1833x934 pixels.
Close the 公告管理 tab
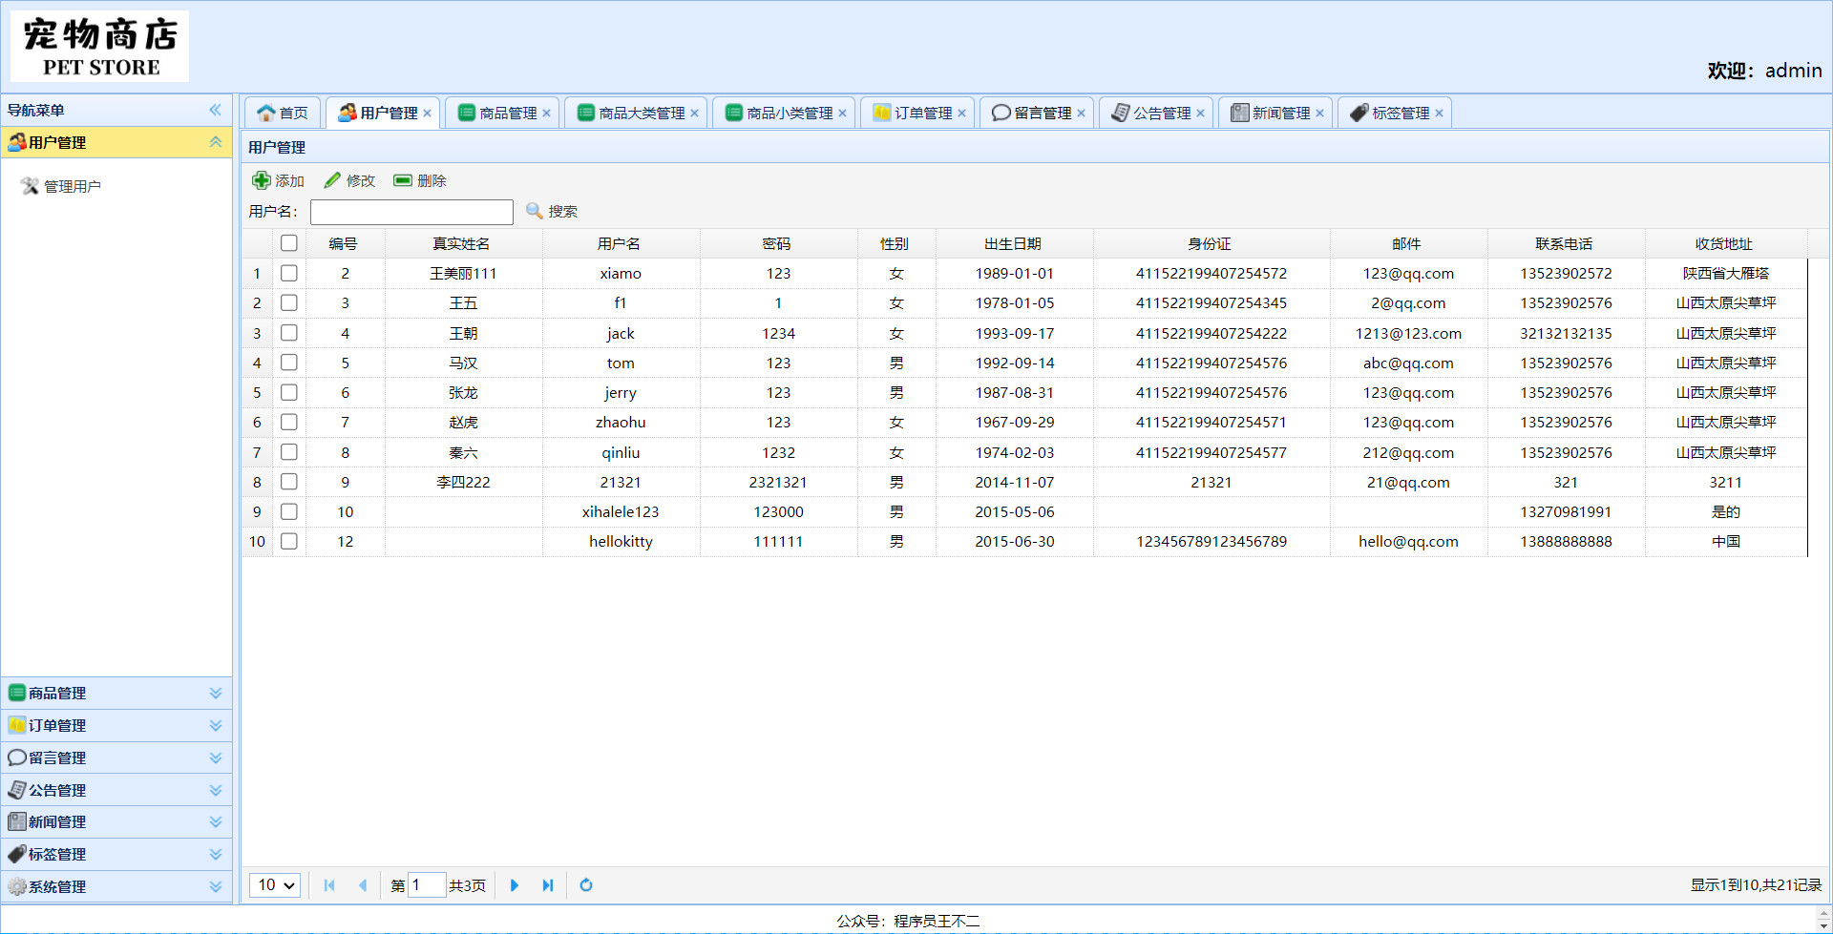pos(1201,114)
